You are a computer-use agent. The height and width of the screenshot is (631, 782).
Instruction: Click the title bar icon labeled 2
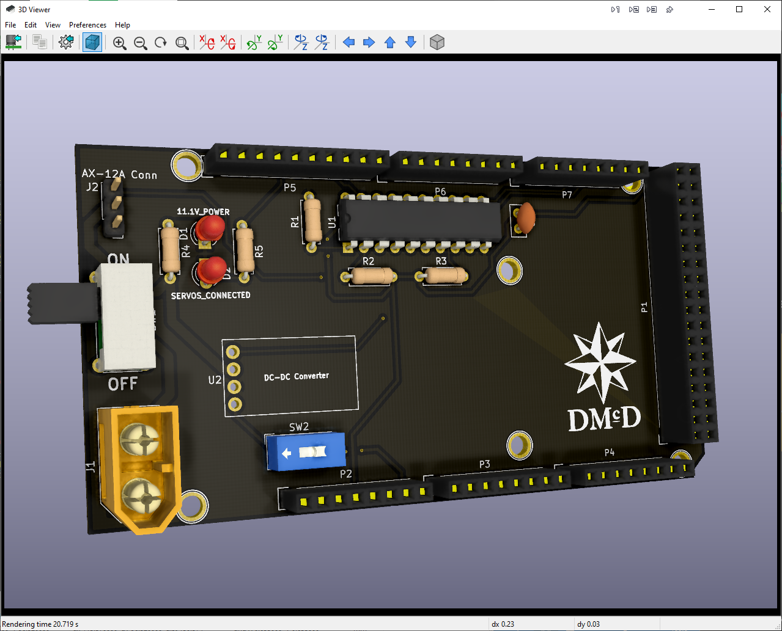click(634, 10)
